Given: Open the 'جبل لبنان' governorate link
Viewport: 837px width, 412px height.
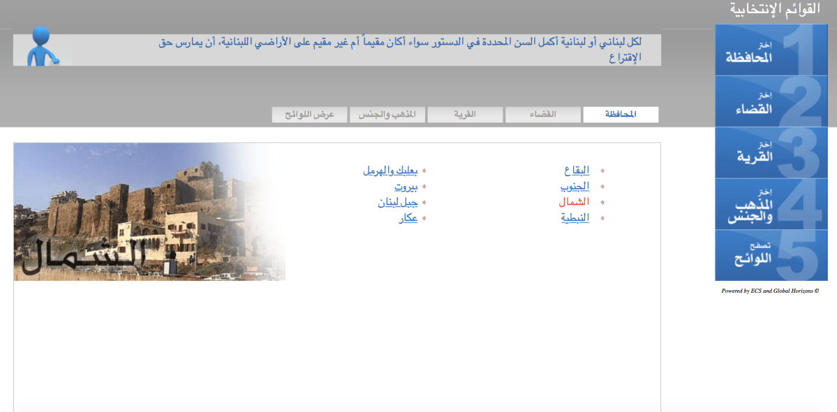Looking at the screenshot, I should (x=398, y=202).
